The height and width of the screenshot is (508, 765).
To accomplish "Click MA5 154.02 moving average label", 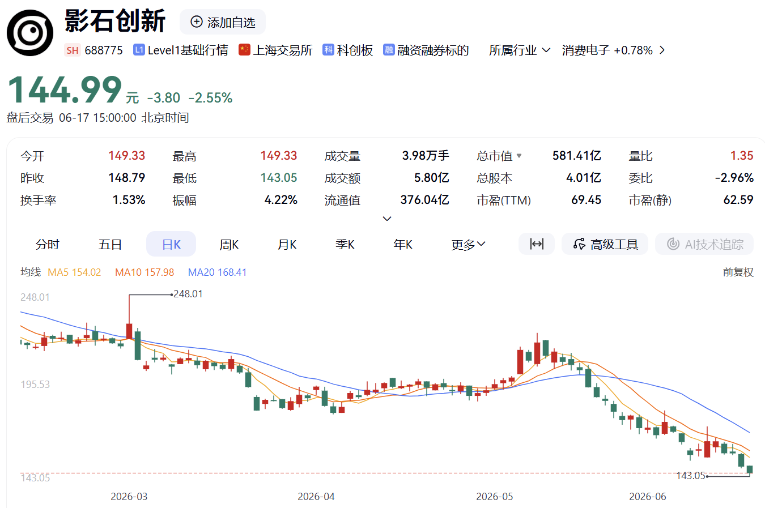I will [74, 272].
